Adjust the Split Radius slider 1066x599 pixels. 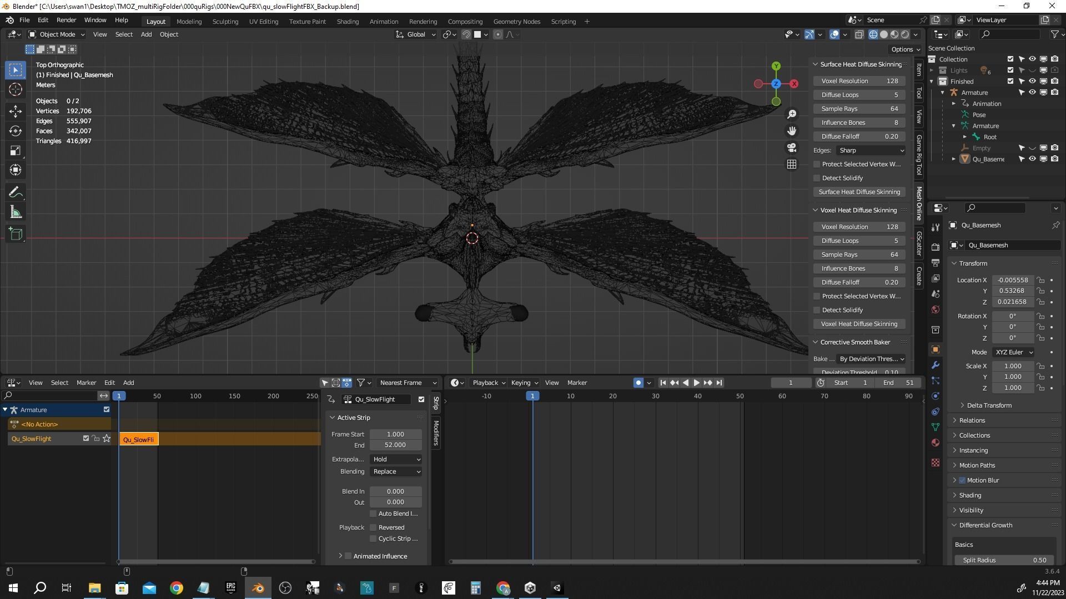[1004, 560]
